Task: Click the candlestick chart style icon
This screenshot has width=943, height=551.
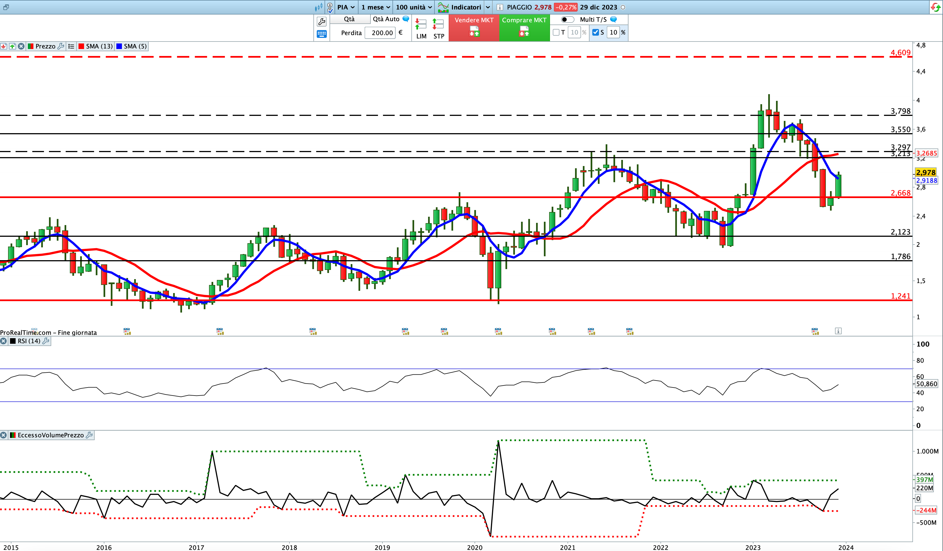Action: [318, 7]
